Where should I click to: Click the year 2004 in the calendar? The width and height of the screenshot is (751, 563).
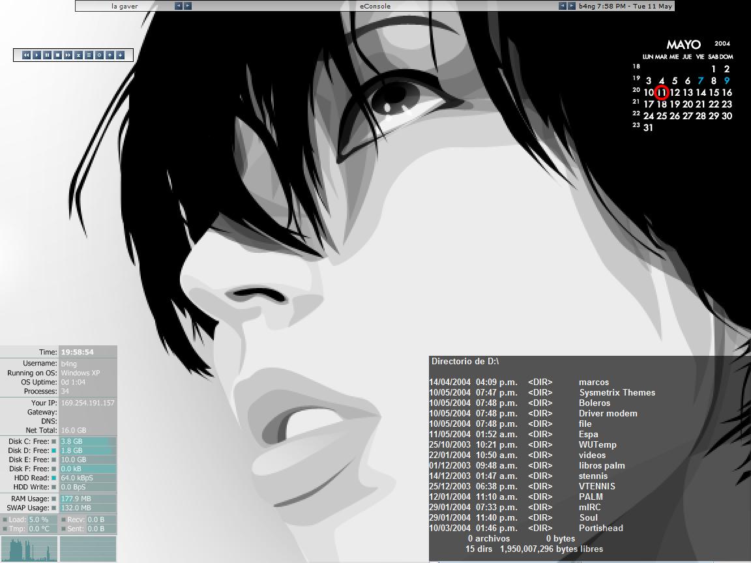point(722,44)
